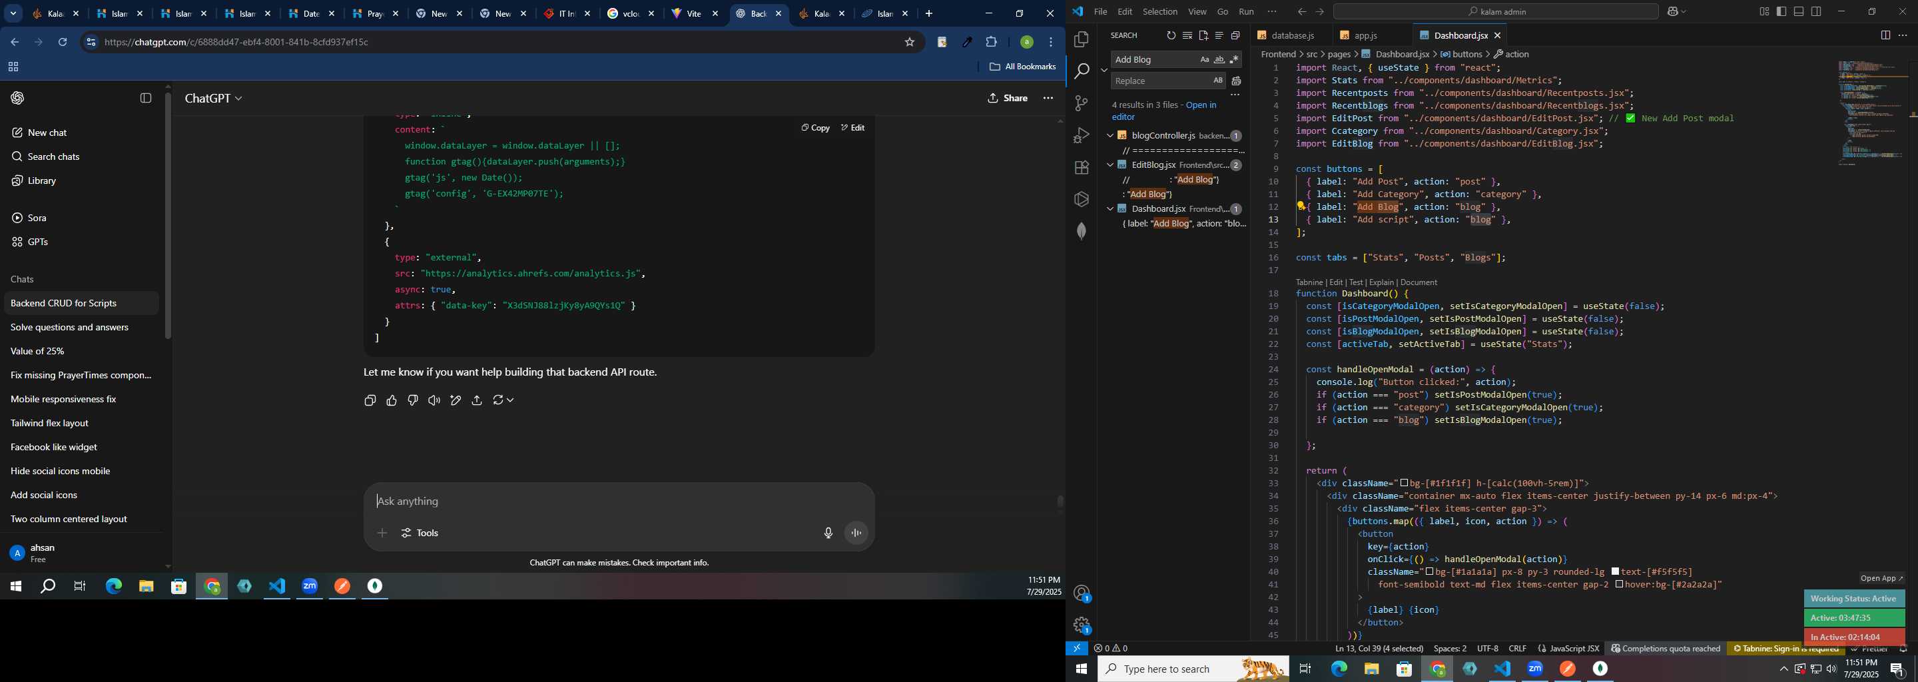Start a New chat in ChatGPT
This screenshot has height=682, width=1918.
click(x=48, y=133)
